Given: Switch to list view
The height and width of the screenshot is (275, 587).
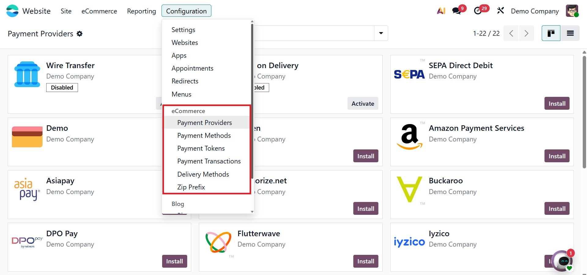Looking at the screenshot, I should [570, 33].
